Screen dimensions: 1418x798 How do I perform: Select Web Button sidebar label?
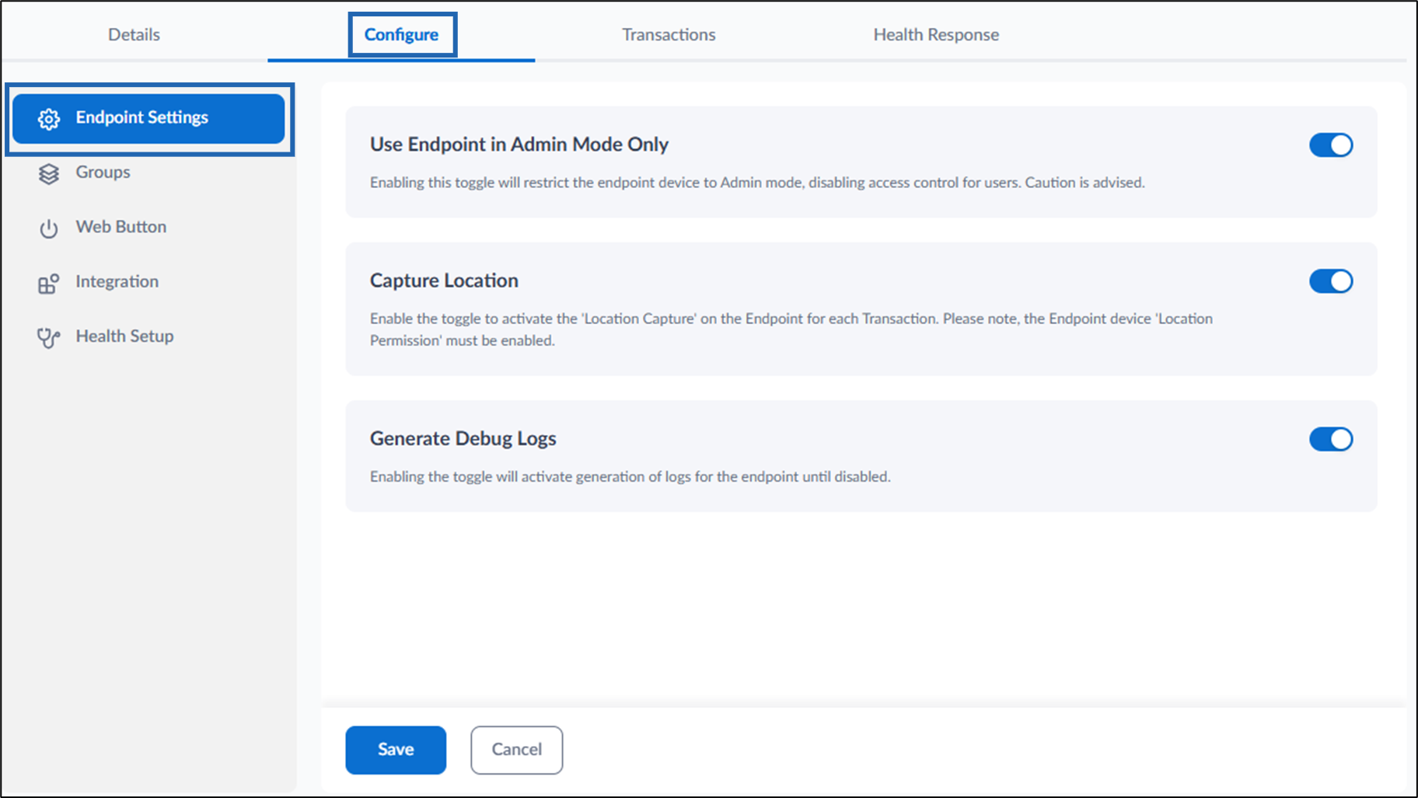click(x=120, y=226)
